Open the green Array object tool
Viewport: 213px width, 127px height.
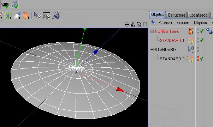coord(8,16)
